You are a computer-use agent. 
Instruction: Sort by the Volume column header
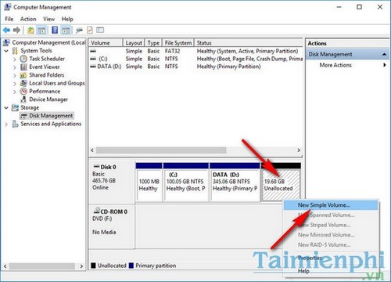106,43
